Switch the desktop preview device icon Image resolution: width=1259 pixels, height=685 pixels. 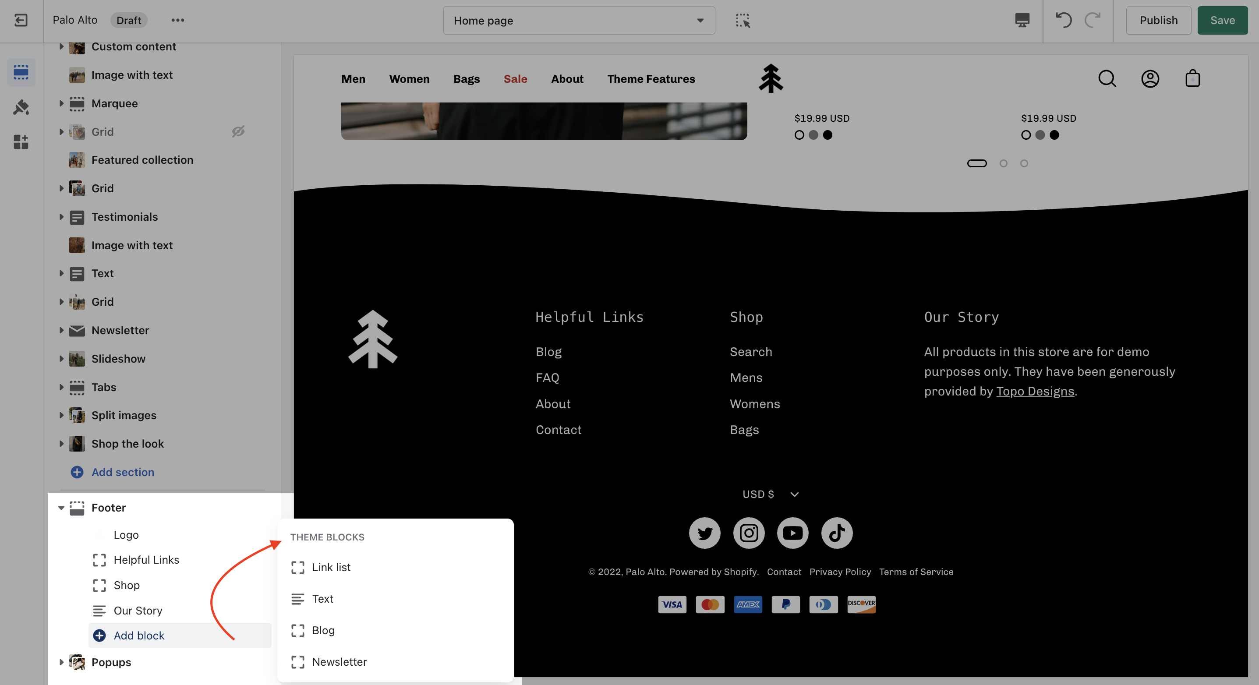[1022, 20]
